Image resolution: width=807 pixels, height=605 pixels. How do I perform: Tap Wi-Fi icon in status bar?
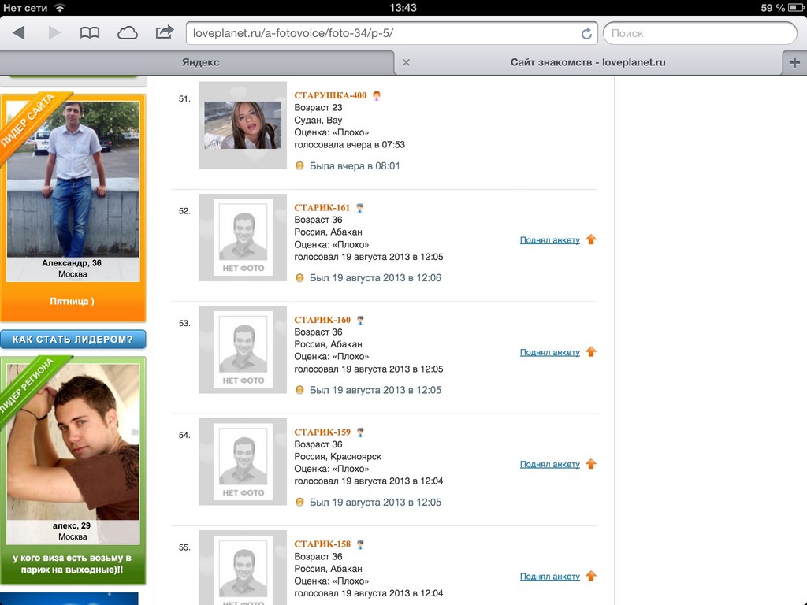click(60, 8)
